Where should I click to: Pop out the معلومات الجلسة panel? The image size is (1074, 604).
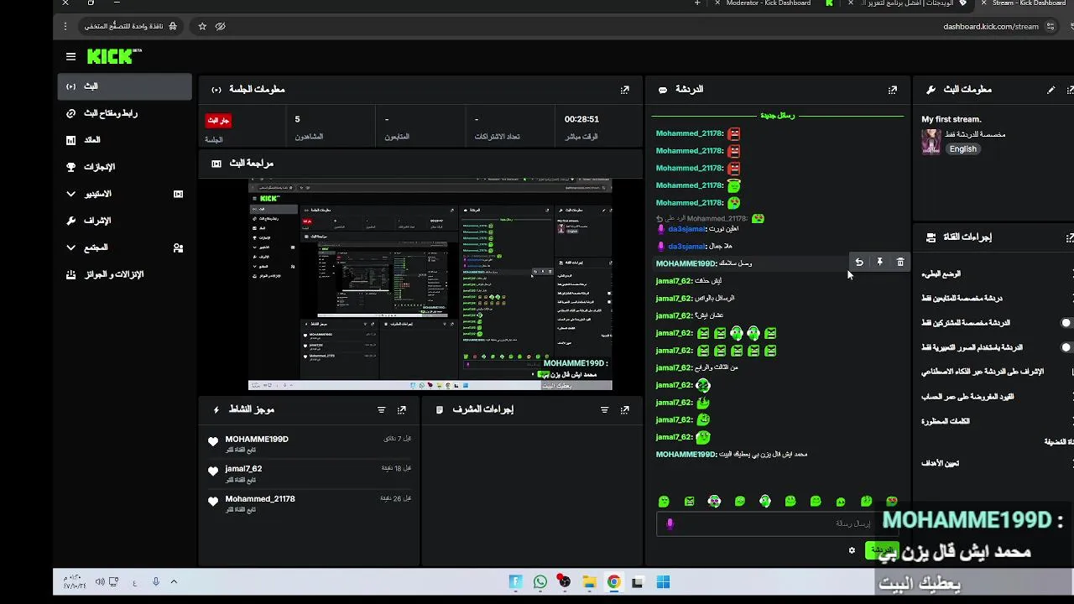pos(624,90)
